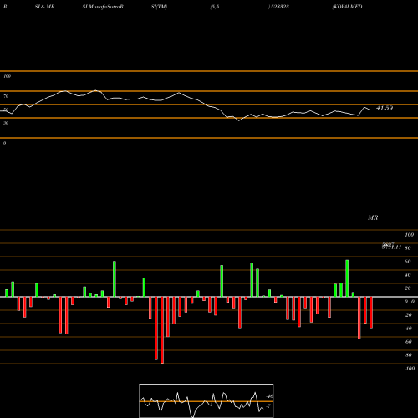The height and width of the screenshot is (418, 418).
Task: Click the "70" label on RSI axis
Action: 6,96
